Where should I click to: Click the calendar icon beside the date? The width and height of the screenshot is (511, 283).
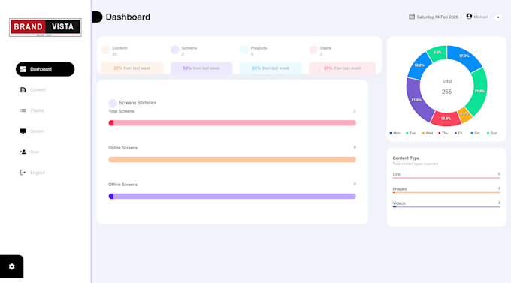(x=412, y=17)
